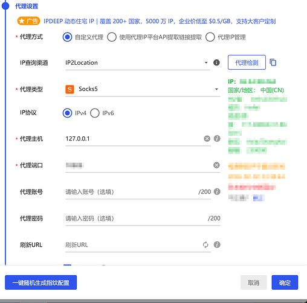Click the IP协议 label
This screenshot has height=303, width=307.
point(28,113)
